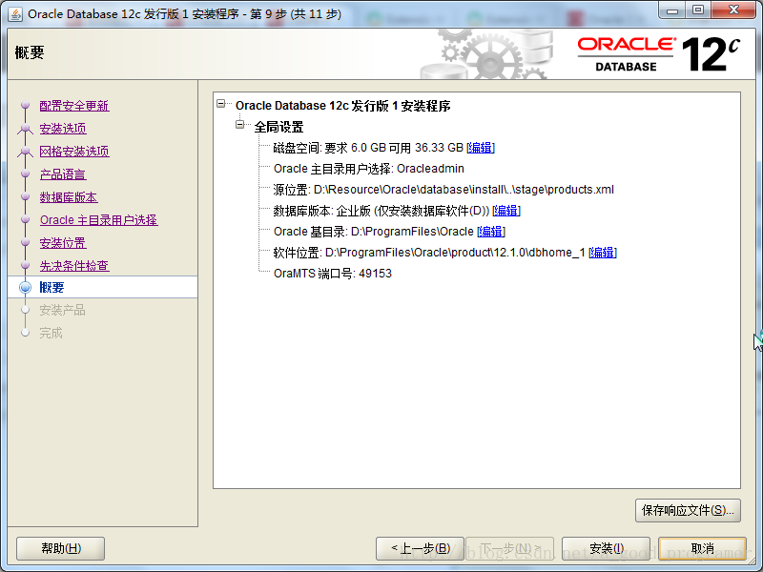Viewport: 763px width, 572px height.
Task: Select the Oracle Database 12c 发行版 1 安装程序 root label
Action: pos(343,106)
